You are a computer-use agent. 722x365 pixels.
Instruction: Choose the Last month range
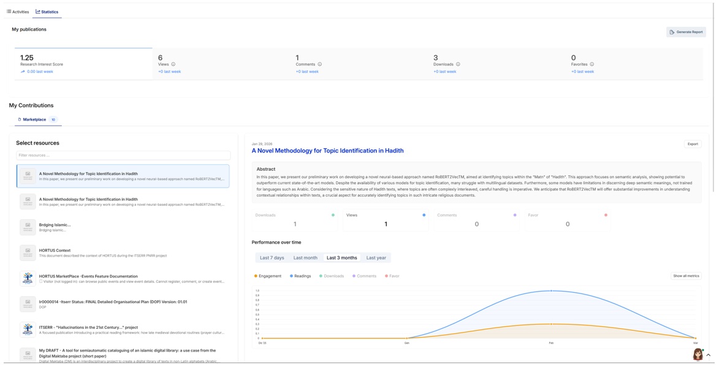point(305,258)
